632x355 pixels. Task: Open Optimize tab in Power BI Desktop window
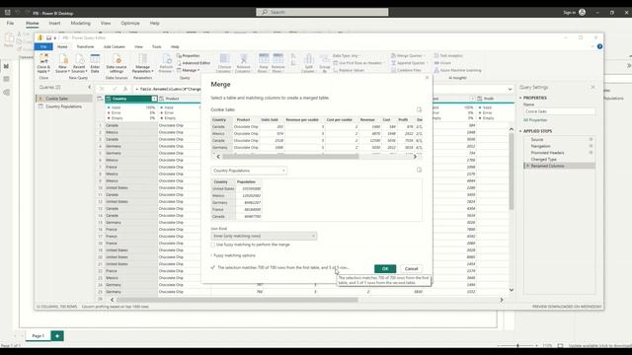coord(130,24)
